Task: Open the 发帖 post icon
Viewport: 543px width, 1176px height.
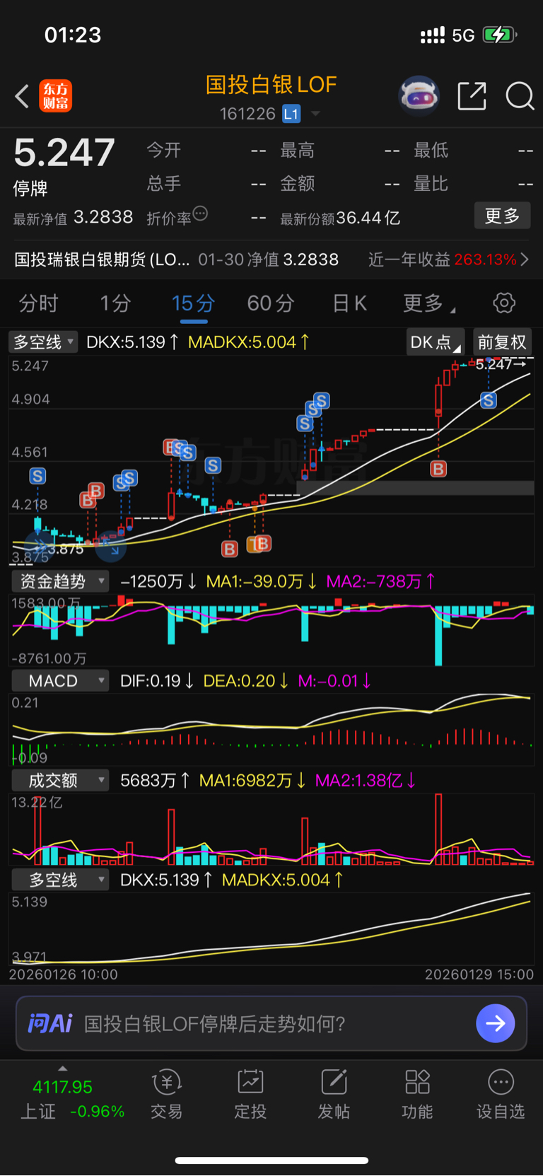Action: point(334,1083)
